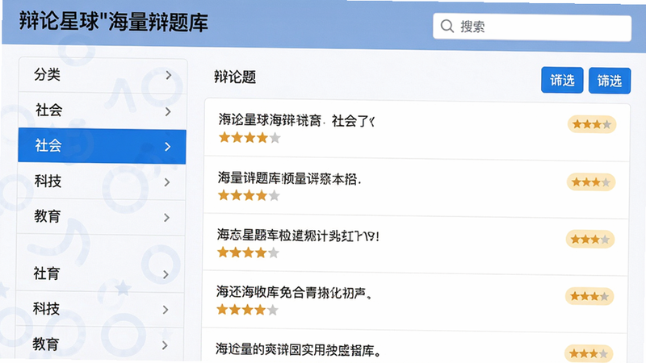Image resolution: width=646 pixels, height=363 pixels.
Task: Click the first gold star under 海还海 topic
Action: click(x=222, y=310)
